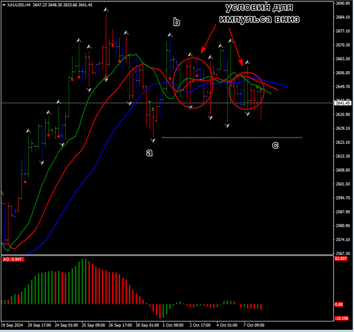This screenshot has height=332, width=354.
Task: Click price scale label 2663.30
Action: tap(343, 59)
